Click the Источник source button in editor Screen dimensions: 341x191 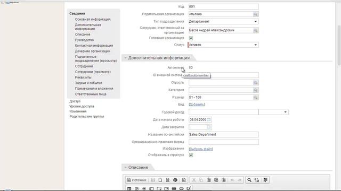(137, 180)
